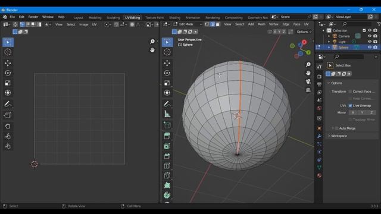Hide the Sphere object with its eye icon
The image size is (381, 214).
click(x=370, y=48)
